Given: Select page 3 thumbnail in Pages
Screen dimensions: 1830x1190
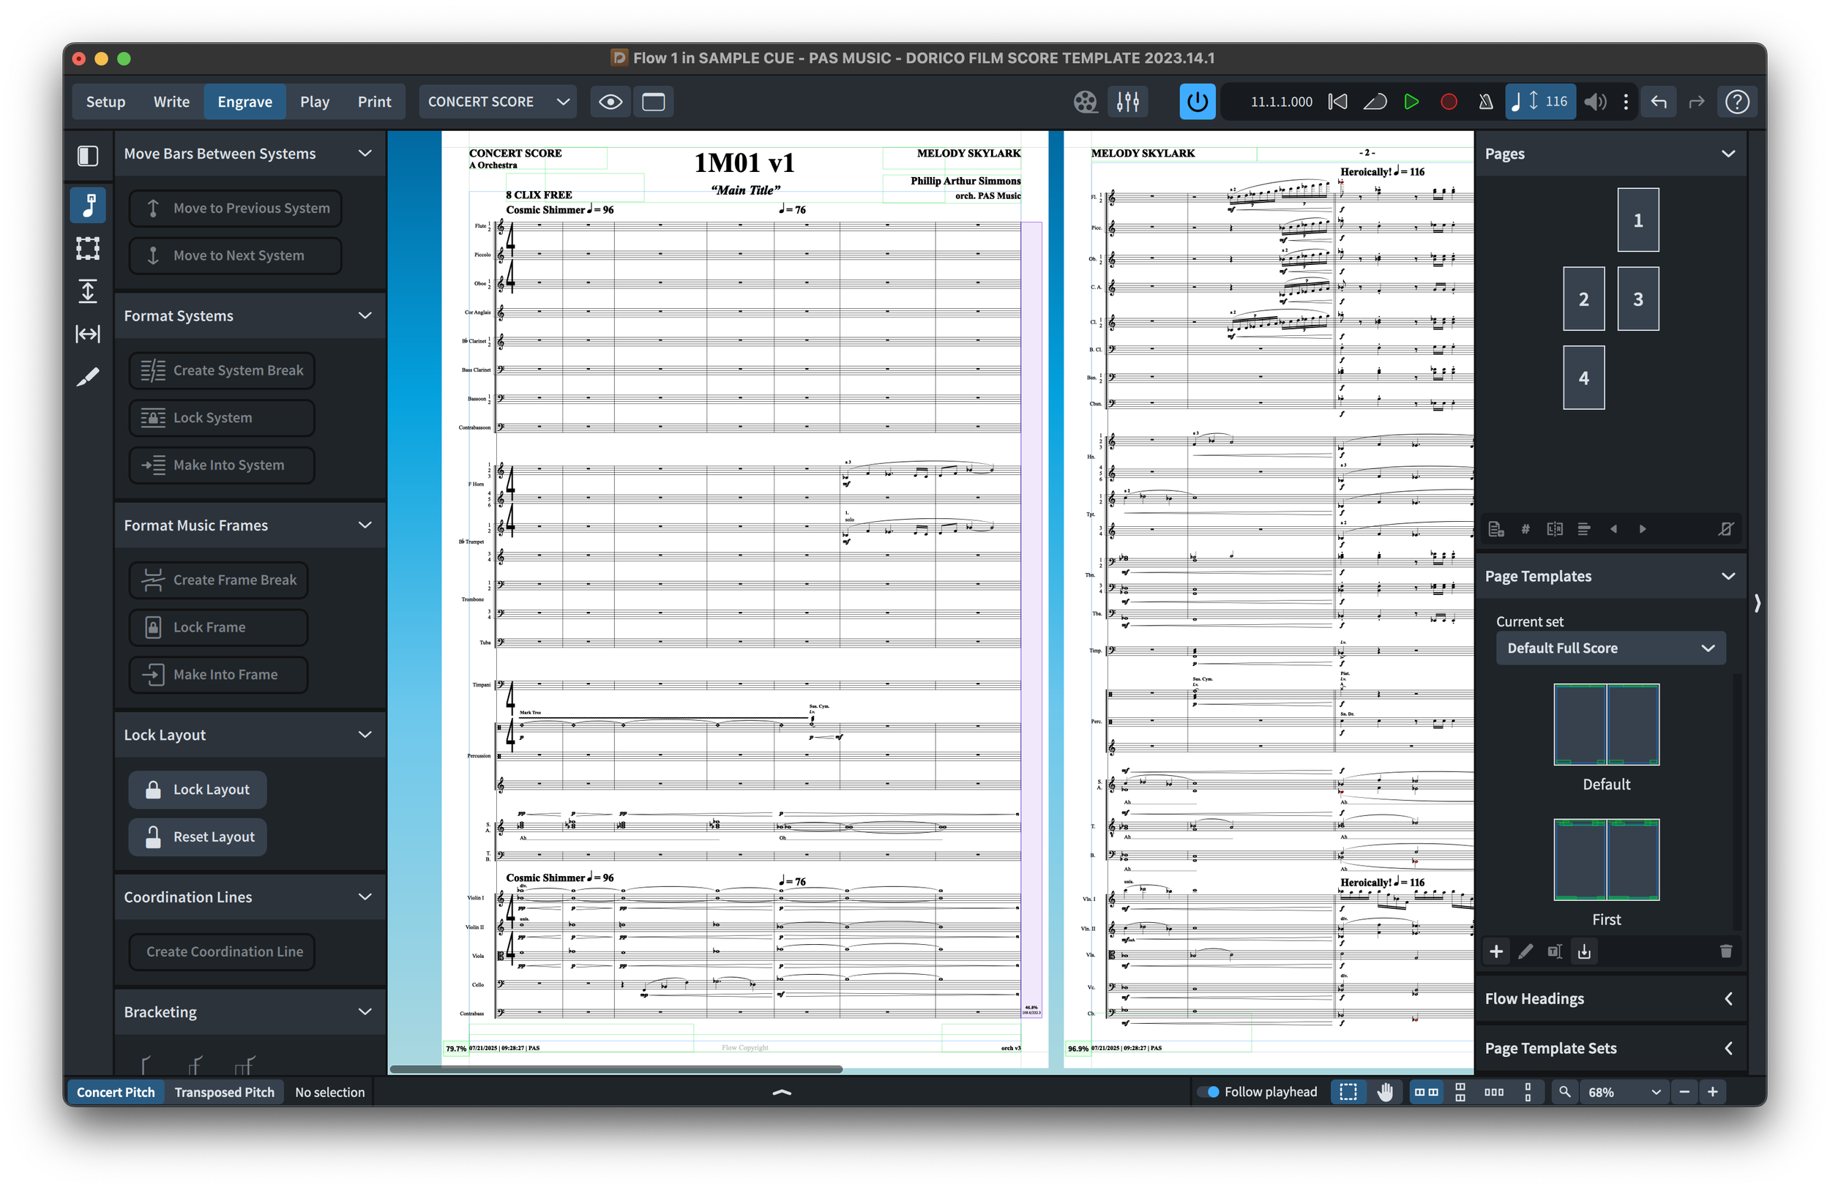Looking at the screenshot, I should [1637, 299].
